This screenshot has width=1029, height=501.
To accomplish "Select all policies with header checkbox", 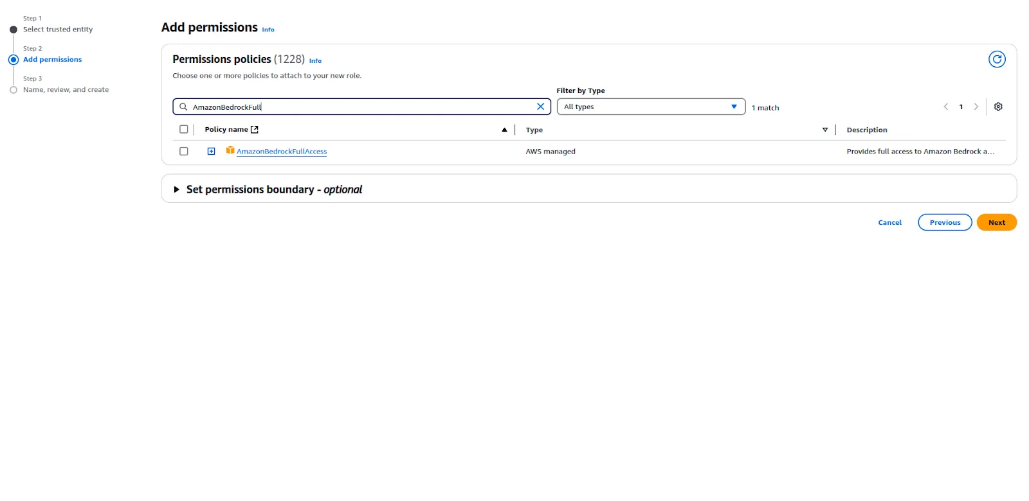I will click(x=184, y=130).
